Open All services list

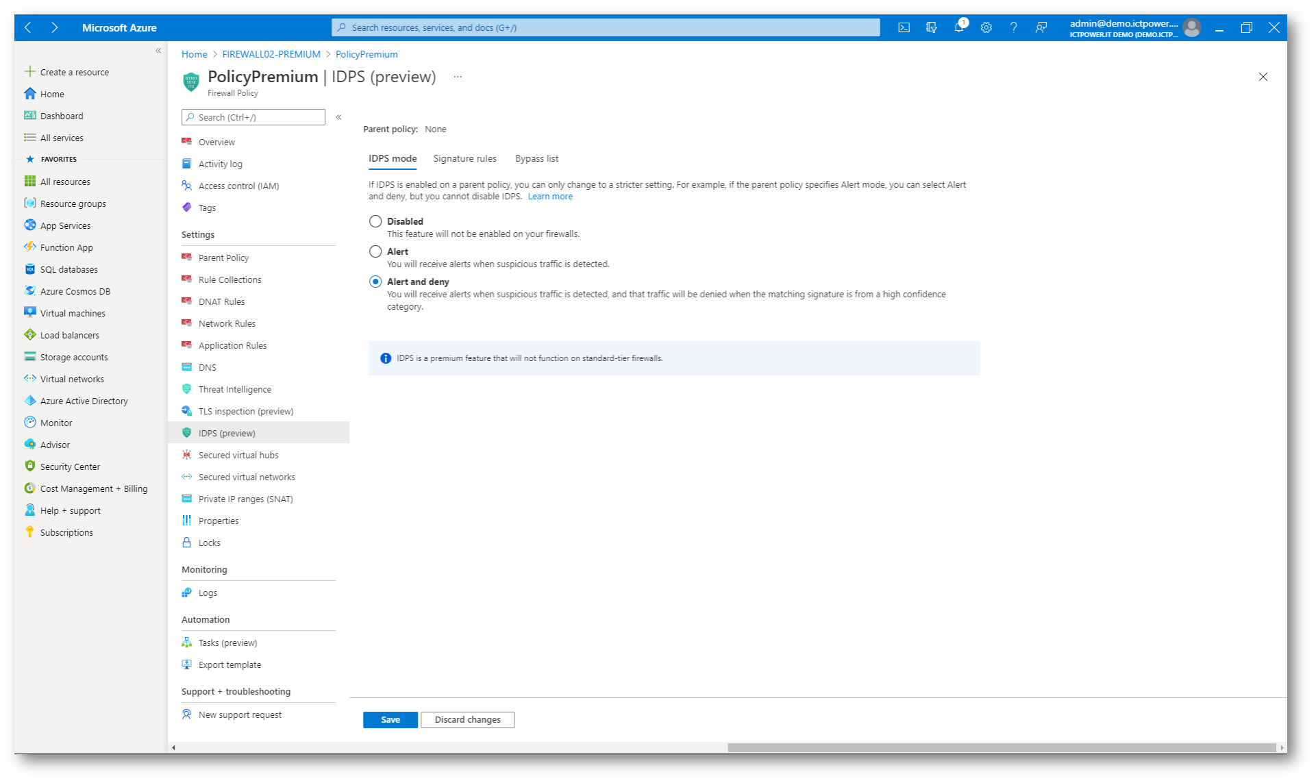pyautogui.click(x=62, y=138)
